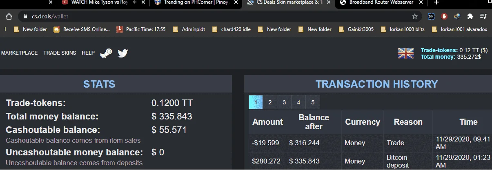The width and height of the screenshot is (492, 170).
Task: Go to transaction history page 4
Action: 298,102
